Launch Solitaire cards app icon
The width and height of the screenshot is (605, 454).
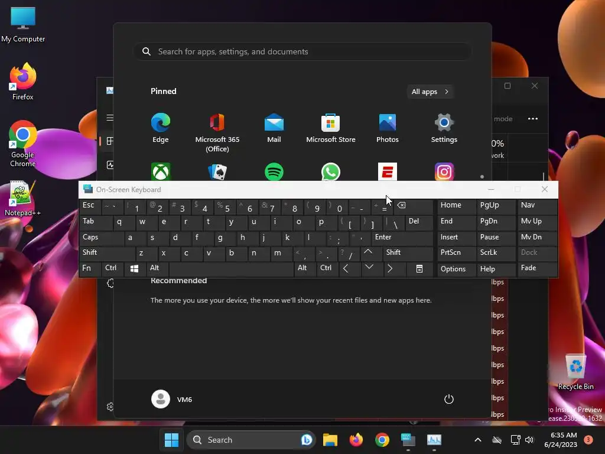click(217, 172)
